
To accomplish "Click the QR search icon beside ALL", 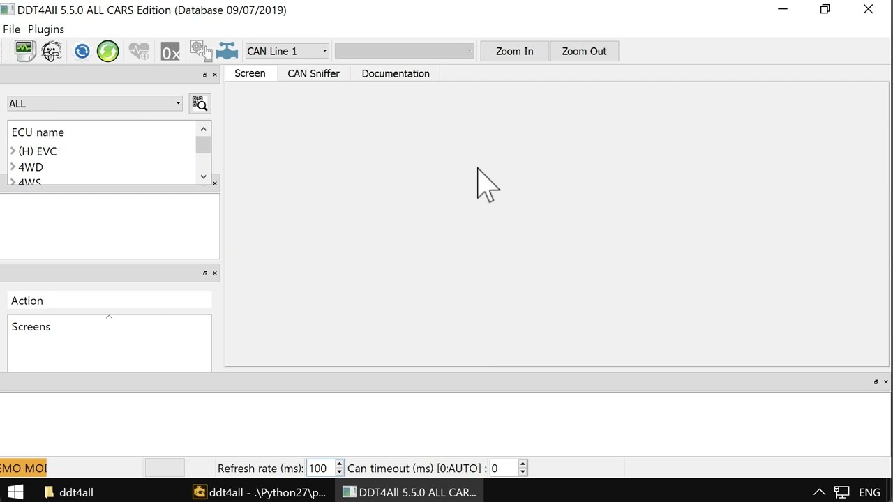I will tap(200, 104).
